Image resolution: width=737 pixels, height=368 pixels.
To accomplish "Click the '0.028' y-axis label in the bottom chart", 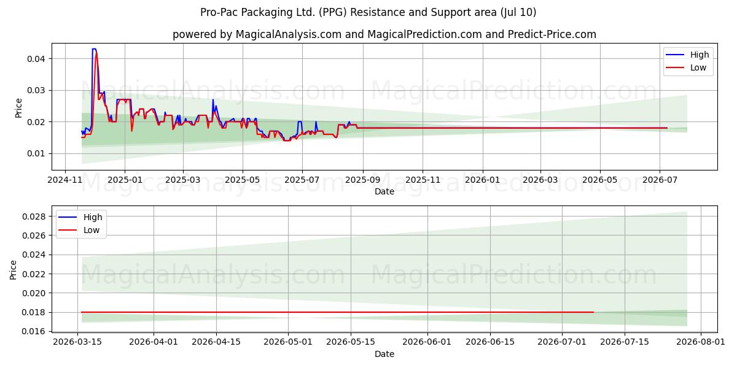I will [x=34, y=217].
